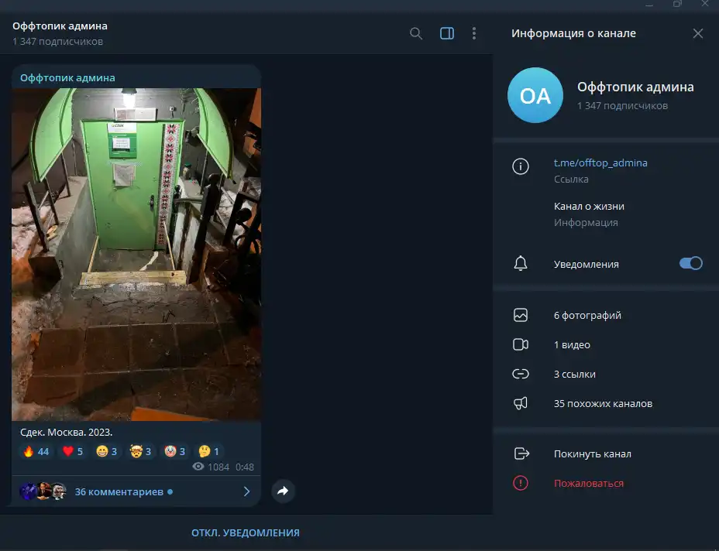The width and height of the screenshot is (719, 551).
Task: Click commenter avatars beside comments count
Action: pos(43,491)
